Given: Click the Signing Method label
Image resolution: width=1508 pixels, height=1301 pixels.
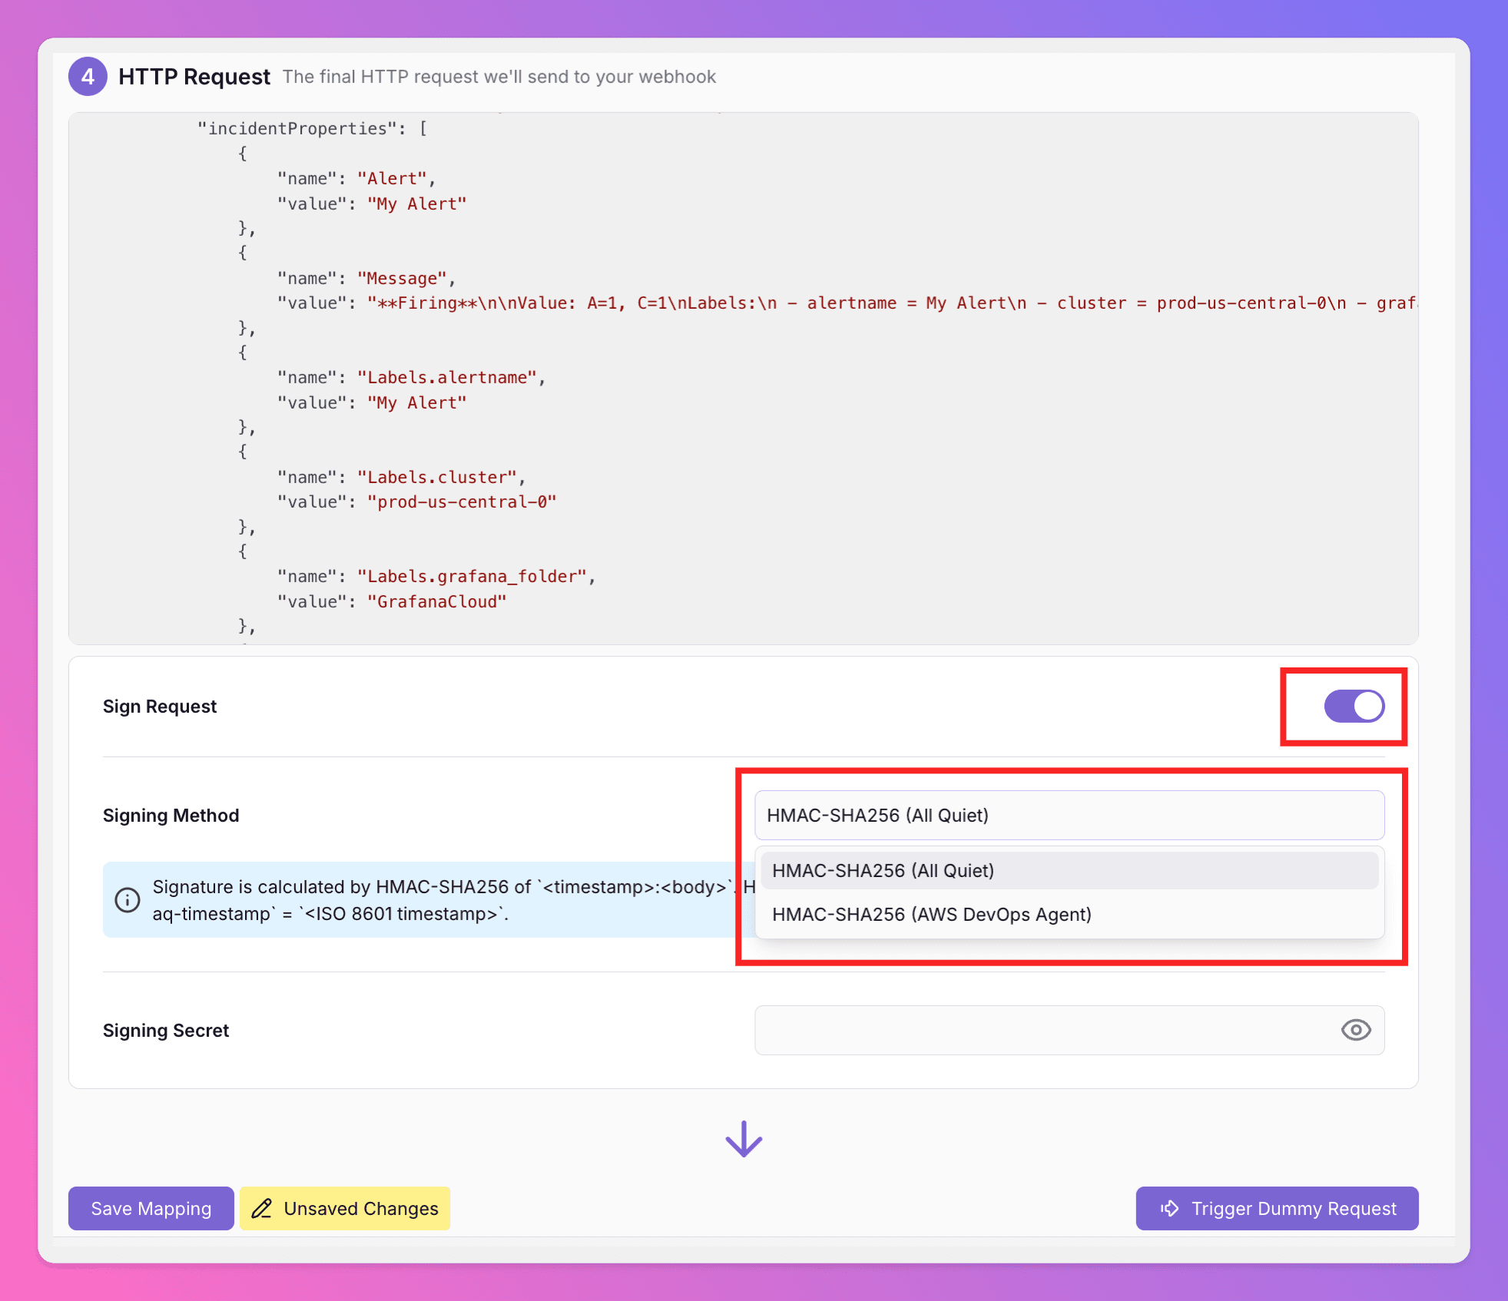Looking at the screenshot, I should click(x=171, y=816).
